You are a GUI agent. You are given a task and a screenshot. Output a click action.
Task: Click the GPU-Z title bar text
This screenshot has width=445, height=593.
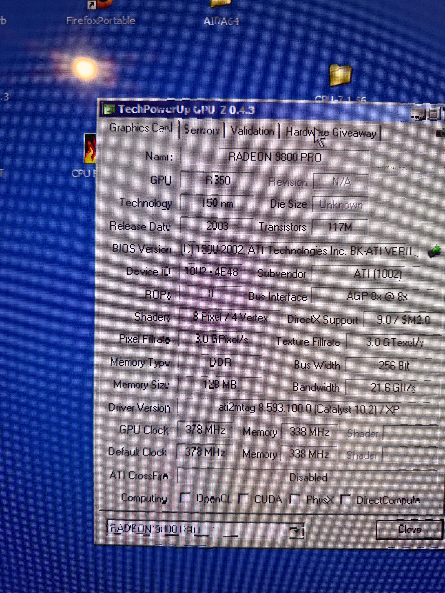(186, 109)
